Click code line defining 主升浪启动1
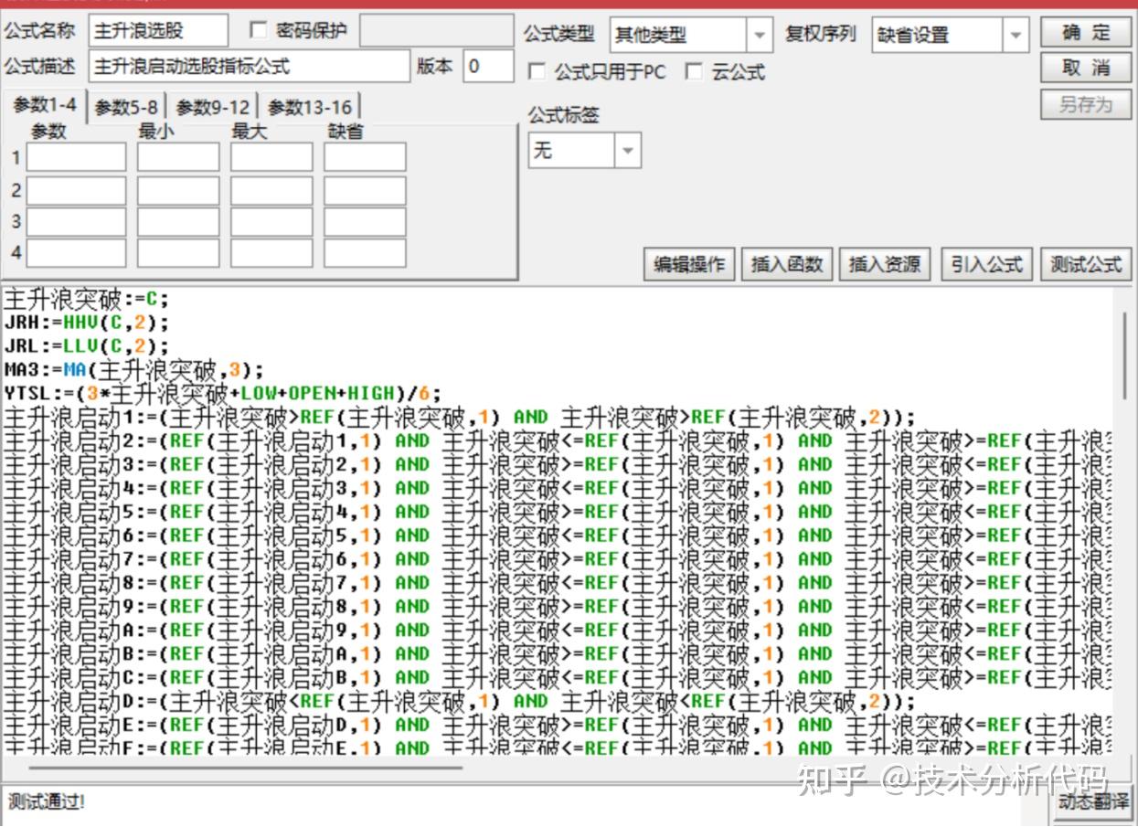1138x827 pixels. click(x=459, y=418)
